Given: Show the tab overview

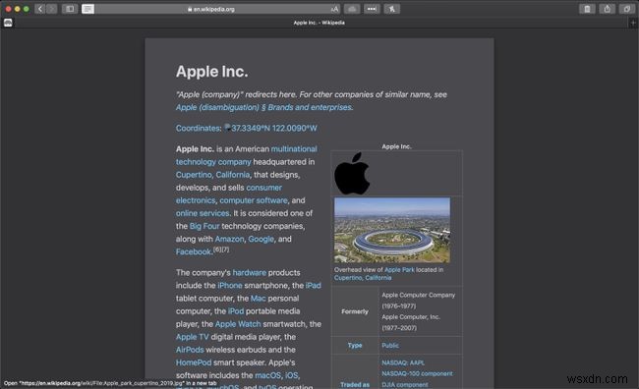Looking at the screenshot, I should [627, 9].
